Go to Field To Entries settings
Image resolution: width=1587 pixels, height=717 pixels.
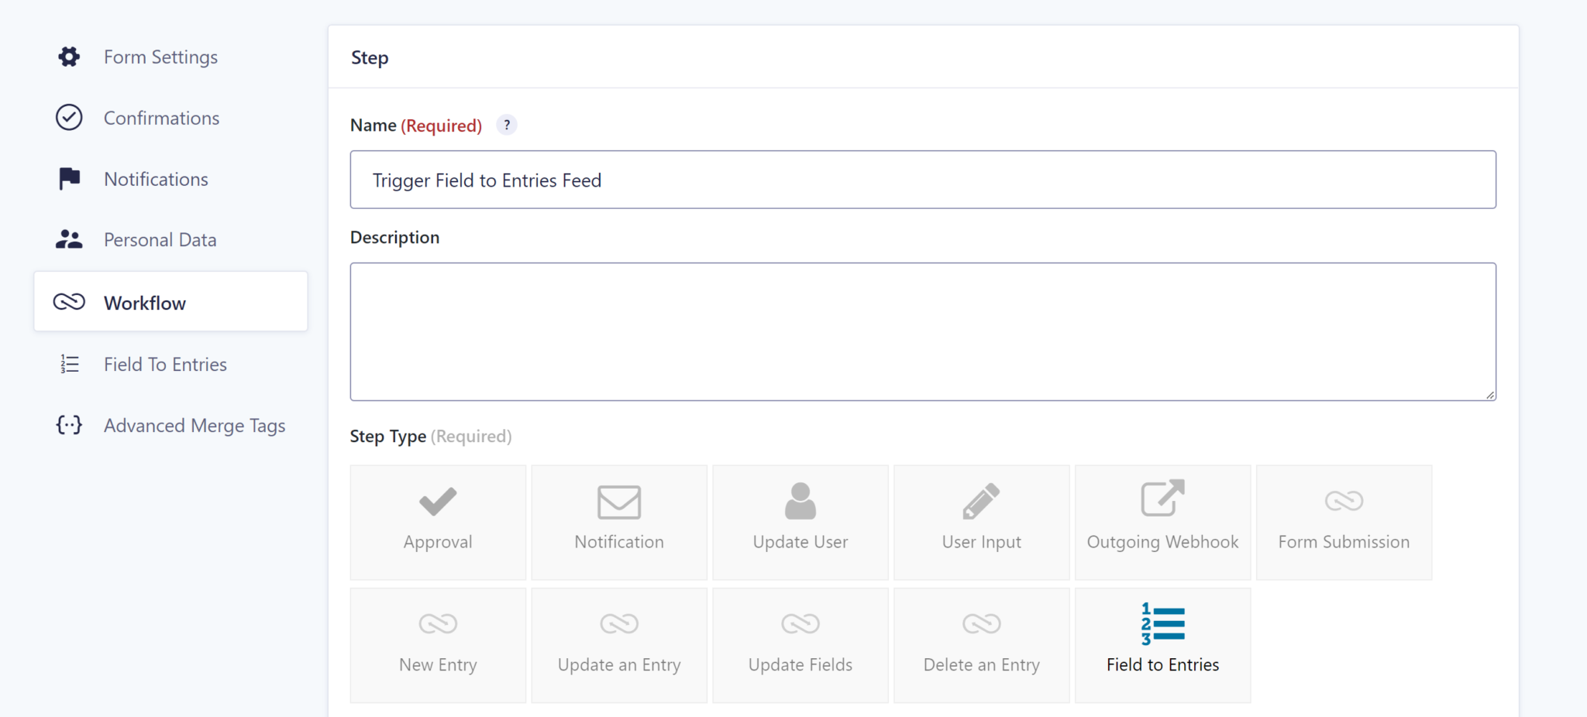click(165, 364)
